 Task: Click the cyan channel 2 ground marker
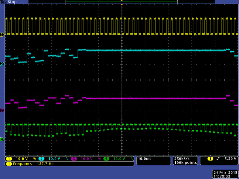(x=2, y=64)
